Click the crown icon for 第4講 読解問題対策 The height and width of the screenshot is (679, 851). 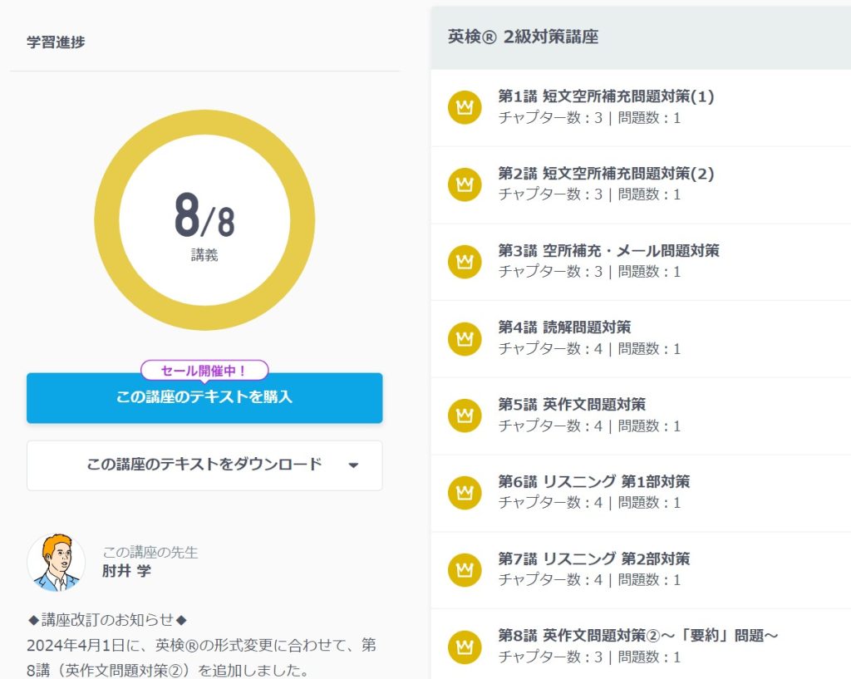(x=465, y=338)
